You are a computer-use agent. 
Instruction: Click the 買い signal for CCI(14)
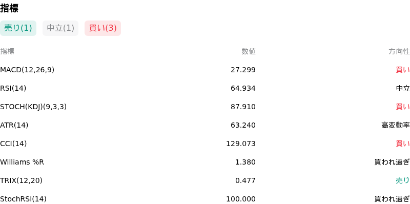click(403, 144)
